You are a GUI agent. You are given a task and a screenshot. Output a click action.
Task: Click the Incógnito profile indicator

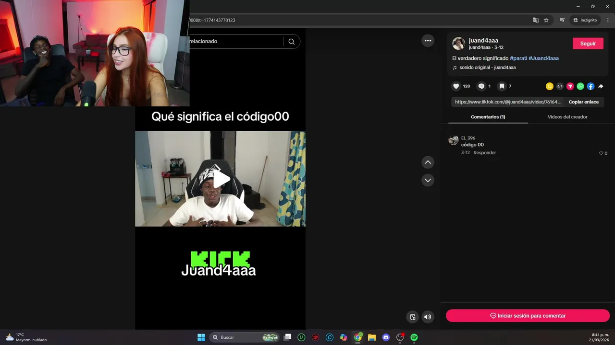pos(585,20)
